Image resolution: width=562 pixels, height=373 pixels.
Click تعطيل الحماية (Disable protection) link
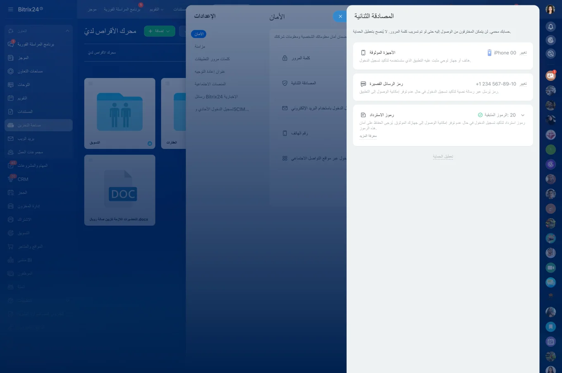(x=443, y=156)
